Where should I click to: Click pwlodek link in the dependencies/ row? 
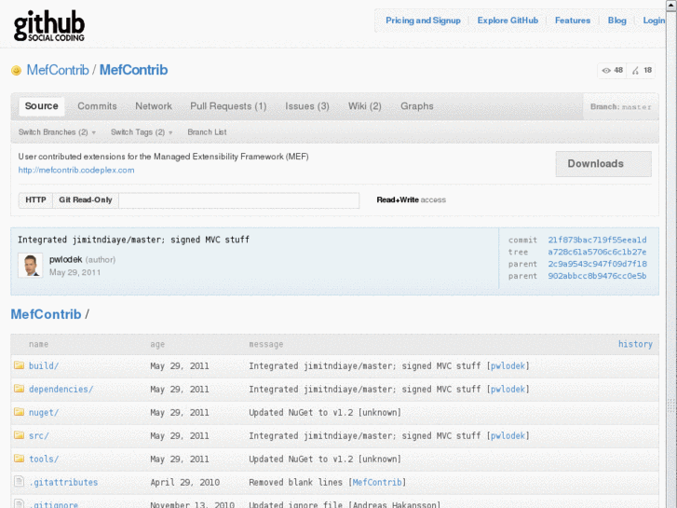pos(508,389)
